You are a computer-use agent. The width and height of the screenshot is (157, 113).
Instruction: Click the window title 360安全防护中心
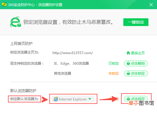point(21,5)
